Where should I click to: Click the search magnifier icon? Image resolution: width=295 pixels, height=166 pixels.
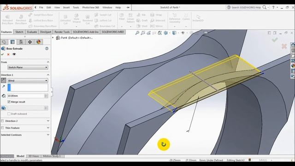pos(264,7)
